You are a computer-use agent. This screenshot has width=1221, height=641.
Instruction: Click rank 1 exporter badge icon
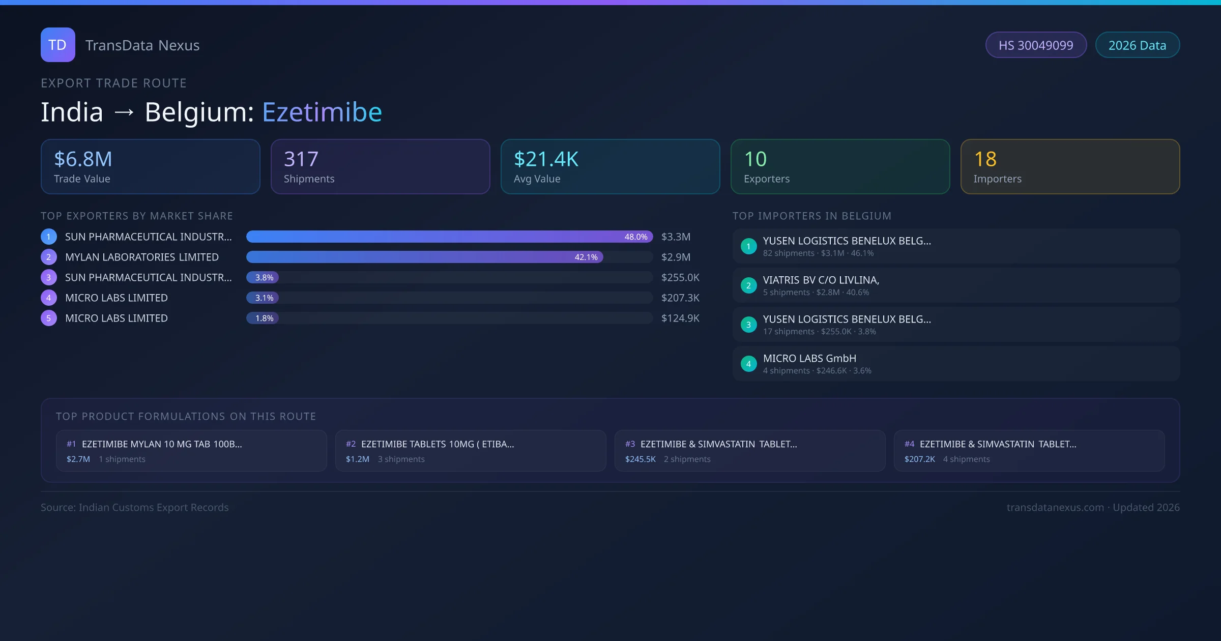tap(49, 237)
